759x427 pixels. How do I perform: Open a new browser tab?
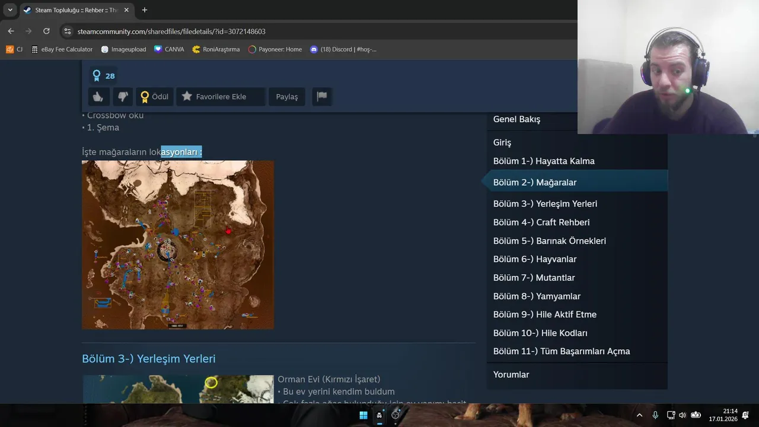pyautogui.click(x=144, y=10)
